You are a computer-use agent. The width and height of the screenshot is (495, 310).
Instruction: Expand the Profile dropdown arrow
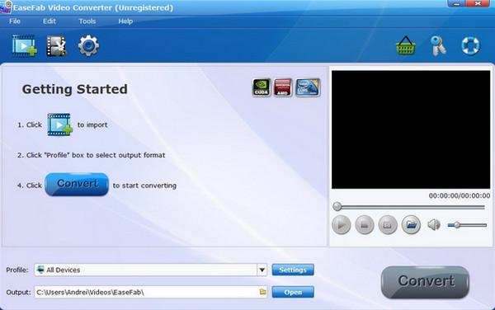pyautogui.click(x=262, y=270)
